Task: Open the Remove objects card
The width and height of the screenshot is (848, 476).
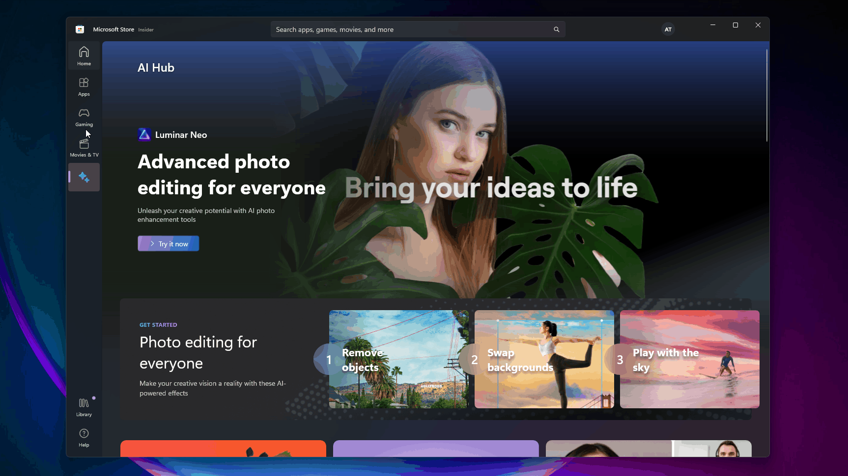Action: [x=399, y=359]
